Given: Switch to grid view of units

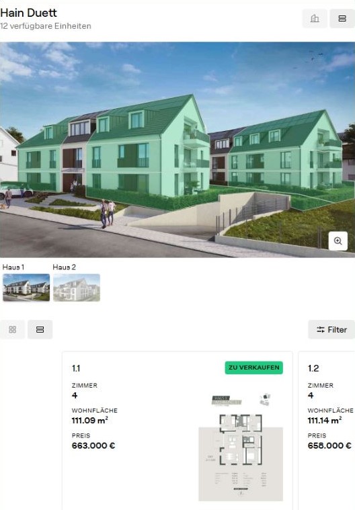Looking at the screenshot, I should tap(13, 329).
